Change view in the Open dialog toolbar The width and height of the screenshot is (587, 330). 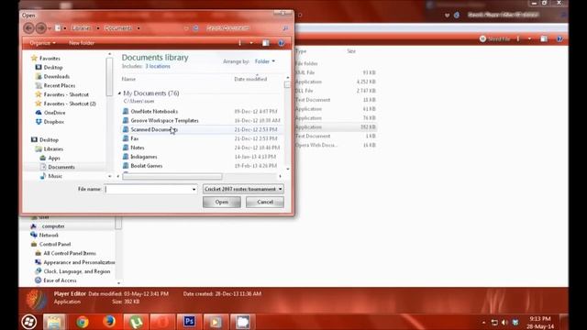240,43
